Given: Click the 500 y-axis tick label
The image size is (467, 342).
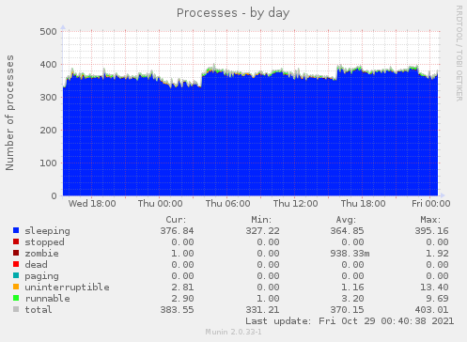Looking at the screenshot, I should pos(48,32).
